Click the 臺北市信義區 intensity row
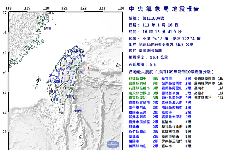225x150 pixels. coord(143,122)
